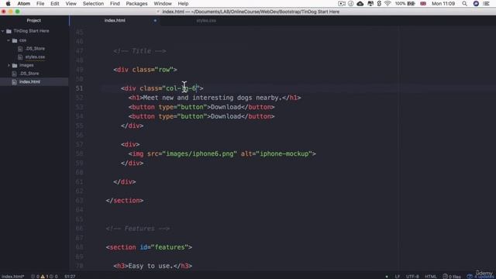Open the Help menu
Screen dimensions: 496x279
pyautogui.click(x=183, y=3)
